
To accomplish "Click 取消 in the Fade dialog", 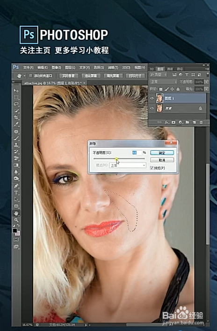I will (162, 160).
